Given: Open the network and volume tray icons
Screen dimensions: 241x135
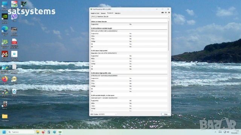Looking at the screenshot, I should click(x=226, y=132).
